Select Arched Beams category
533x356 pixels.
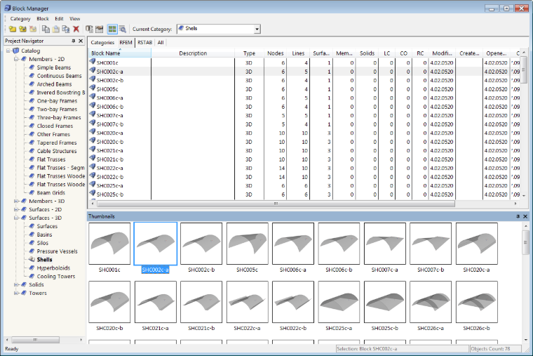coord(54,84)
